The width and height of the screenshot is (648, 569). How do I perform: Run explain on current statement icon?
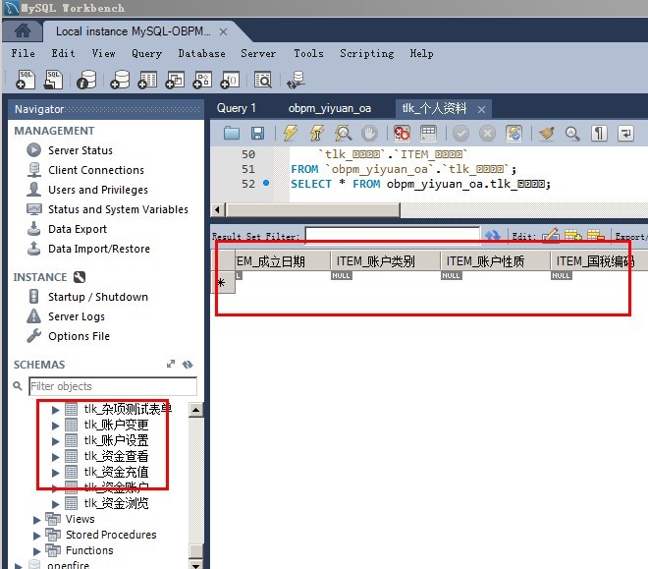(x=343, y=133)
